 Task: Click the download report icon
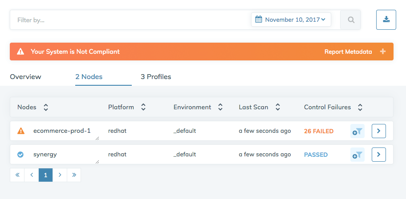pyautogui.click(x=386, y=20)
